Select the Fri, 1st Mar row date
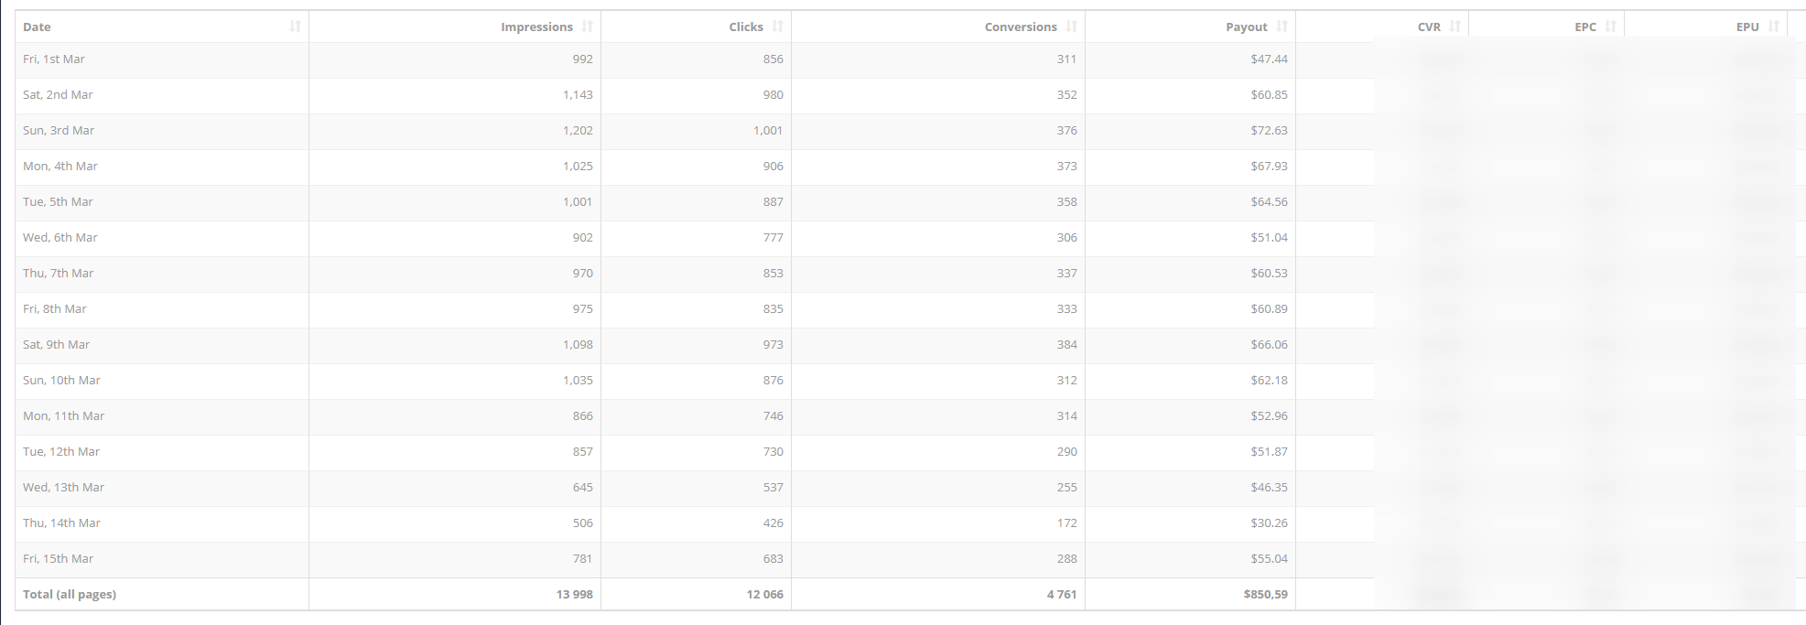 (54, 59)
